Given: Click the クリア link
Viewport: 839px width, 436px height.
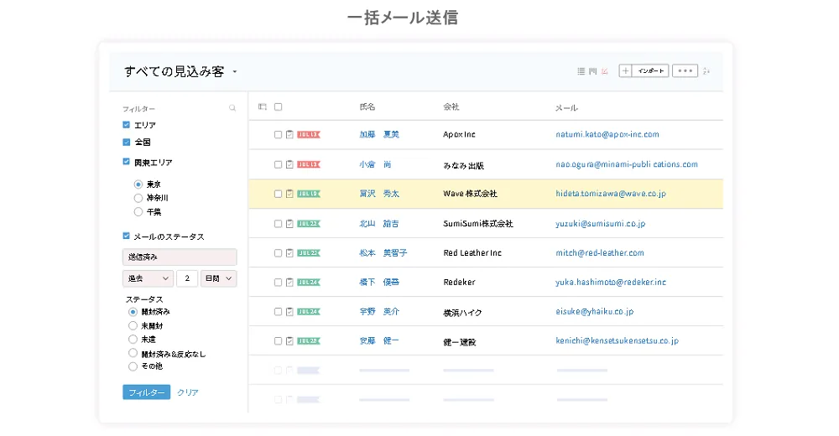Looking at the screenshot, I should pos(188,392).
